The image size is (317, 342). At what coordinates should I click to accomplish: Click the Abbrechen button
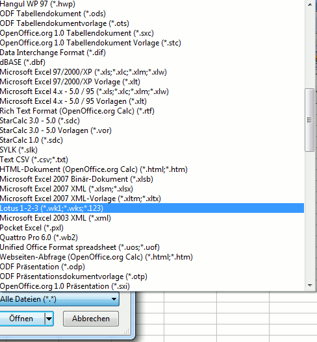pos(91,319)
